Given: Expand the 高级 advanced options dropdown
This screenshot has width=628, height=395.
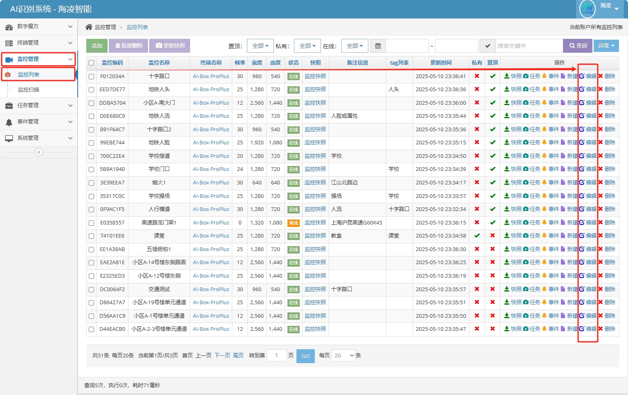Looking at the screenshot, I should (x=606, y=46).
